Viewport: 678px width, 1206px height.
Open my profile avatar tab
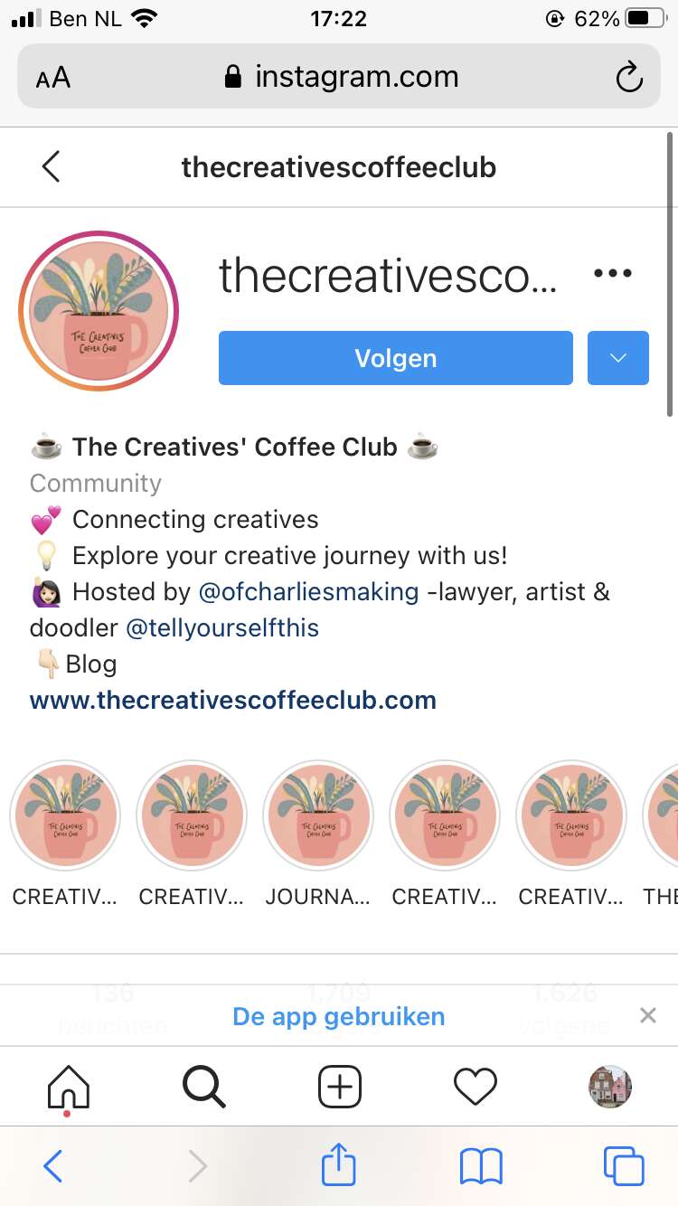point(610,1086)
